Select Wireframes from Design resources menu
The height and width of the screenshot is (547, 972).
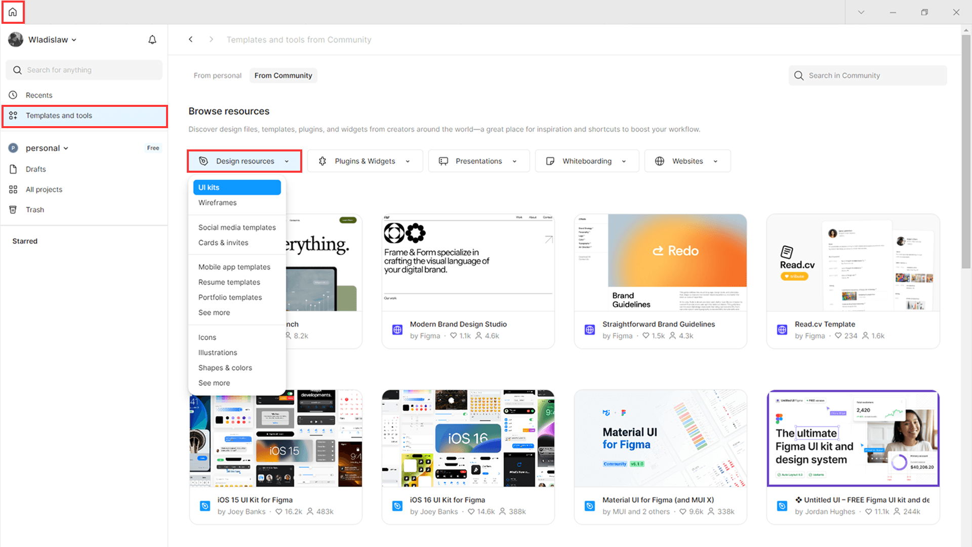pyautogui.click(x=217, y=203)
